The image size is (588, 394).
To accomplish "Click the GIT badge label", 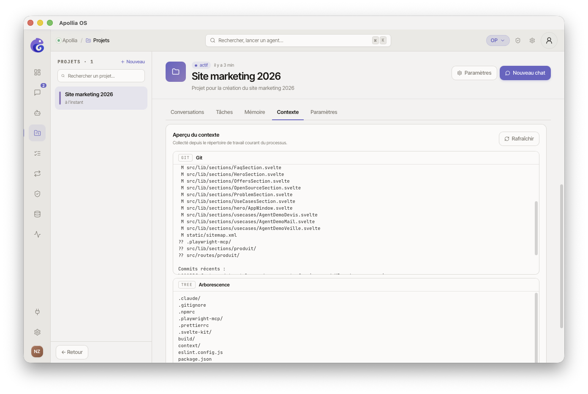I will tap(185, 158).
